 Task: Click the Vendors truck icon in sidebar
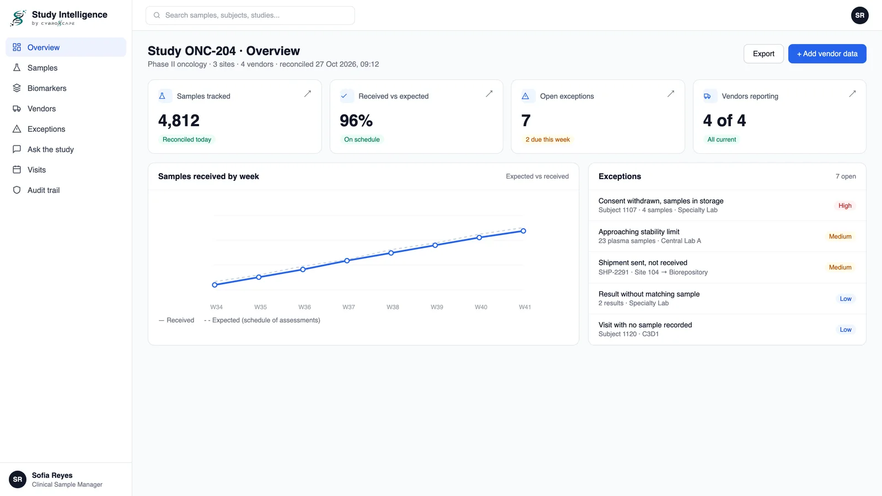[17, 109]
